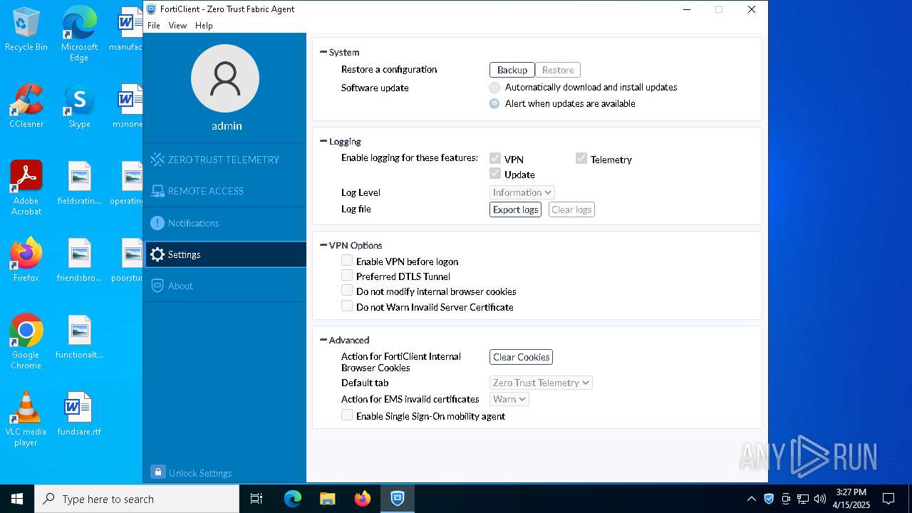
Task: Open Google Chrome desktop shortcut
Action: click(x=26, y=342)
